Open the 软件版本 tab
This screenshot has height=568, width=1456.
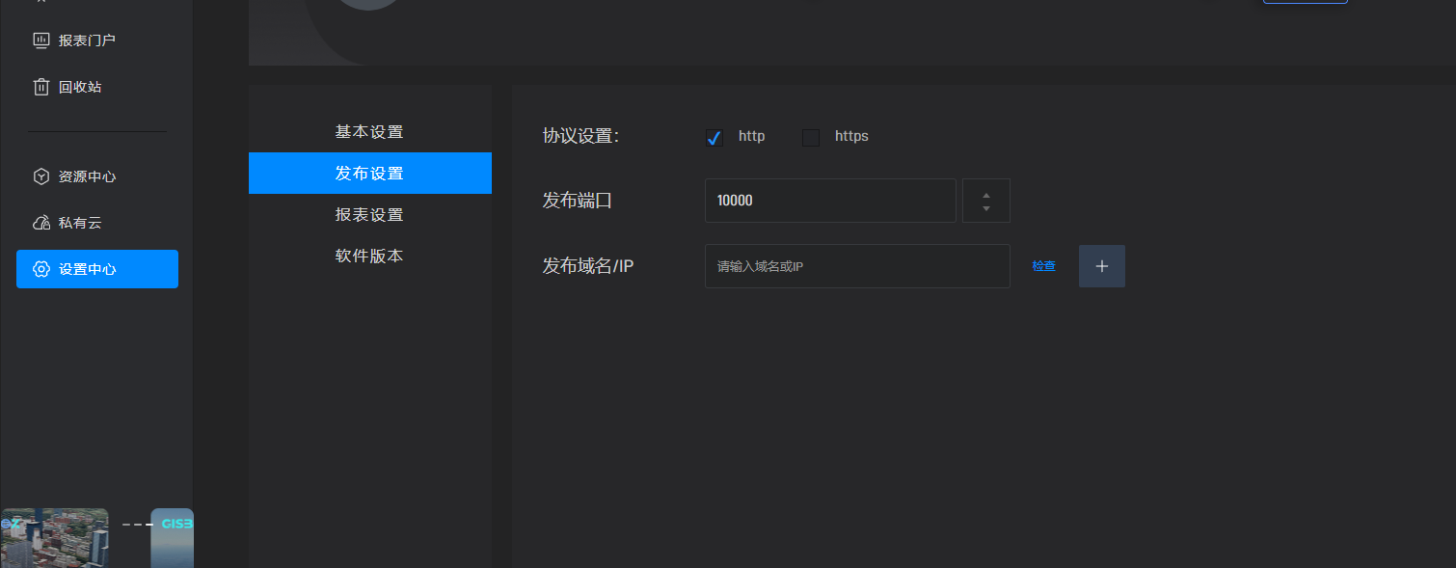pos(369,257)
